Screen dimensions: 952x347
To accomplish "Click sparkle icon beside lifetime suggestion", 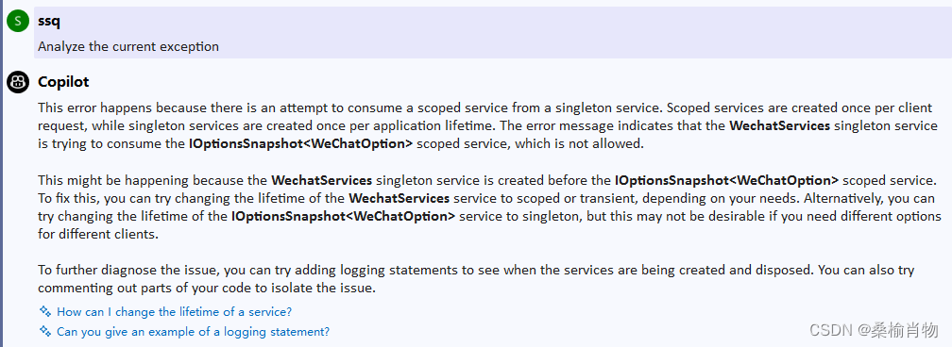I will [45, 311].
